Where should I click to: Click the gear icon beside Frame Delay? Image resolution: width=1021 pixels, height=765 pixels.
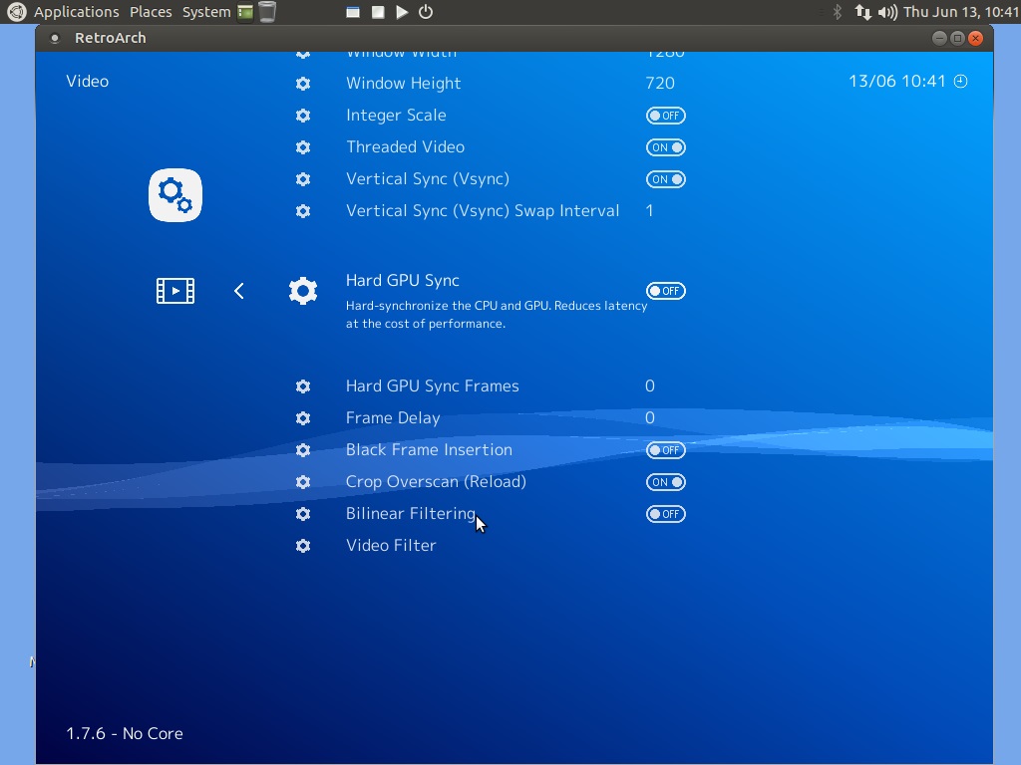coord(303,418)
